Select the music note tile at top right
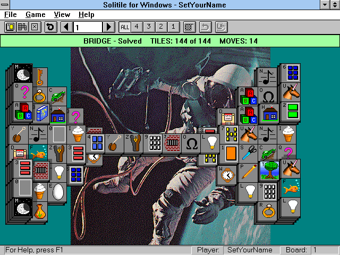Image resolution: width=340 pixels, height=255 pixels. 267,77
